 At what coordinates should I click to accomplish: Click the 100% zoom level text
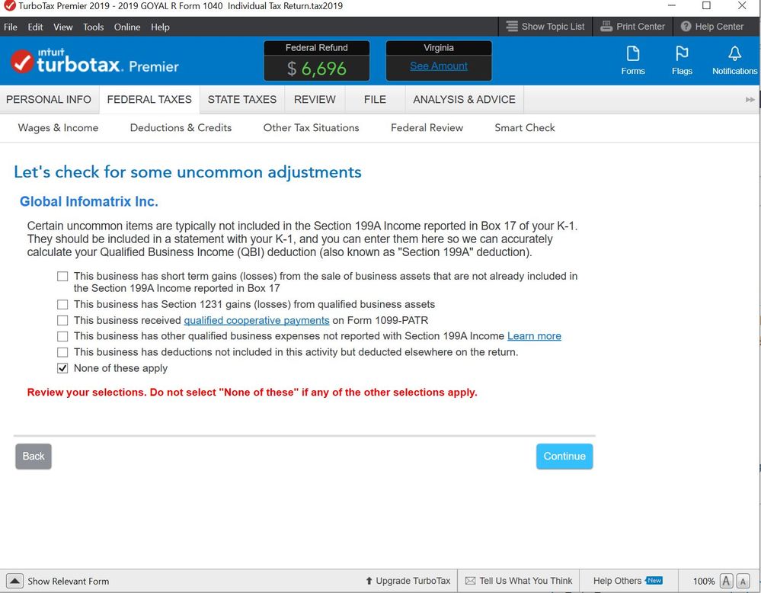(x=704, y=582)
